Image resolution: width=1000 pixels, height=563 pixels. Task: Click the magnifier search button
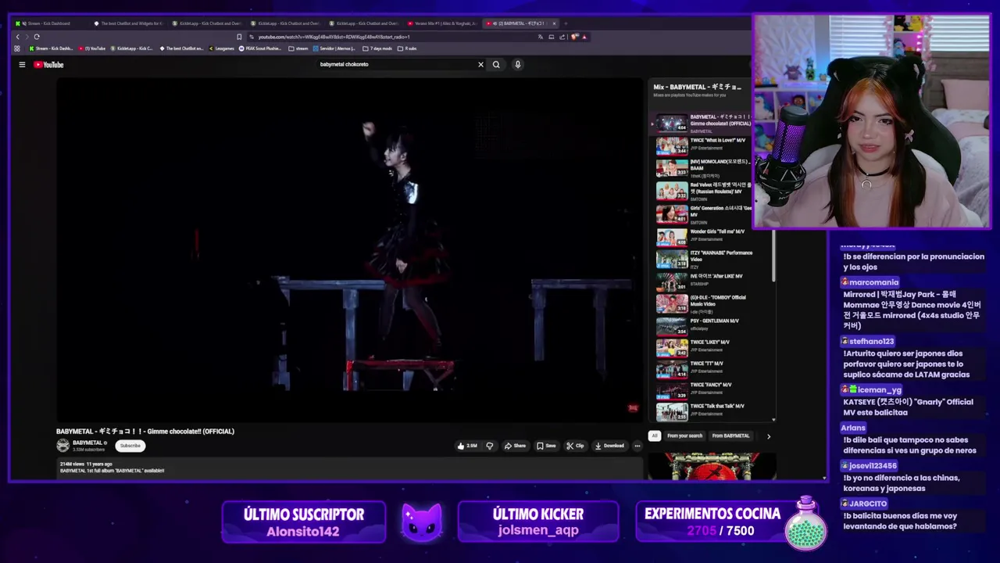(x=496, y=65)
